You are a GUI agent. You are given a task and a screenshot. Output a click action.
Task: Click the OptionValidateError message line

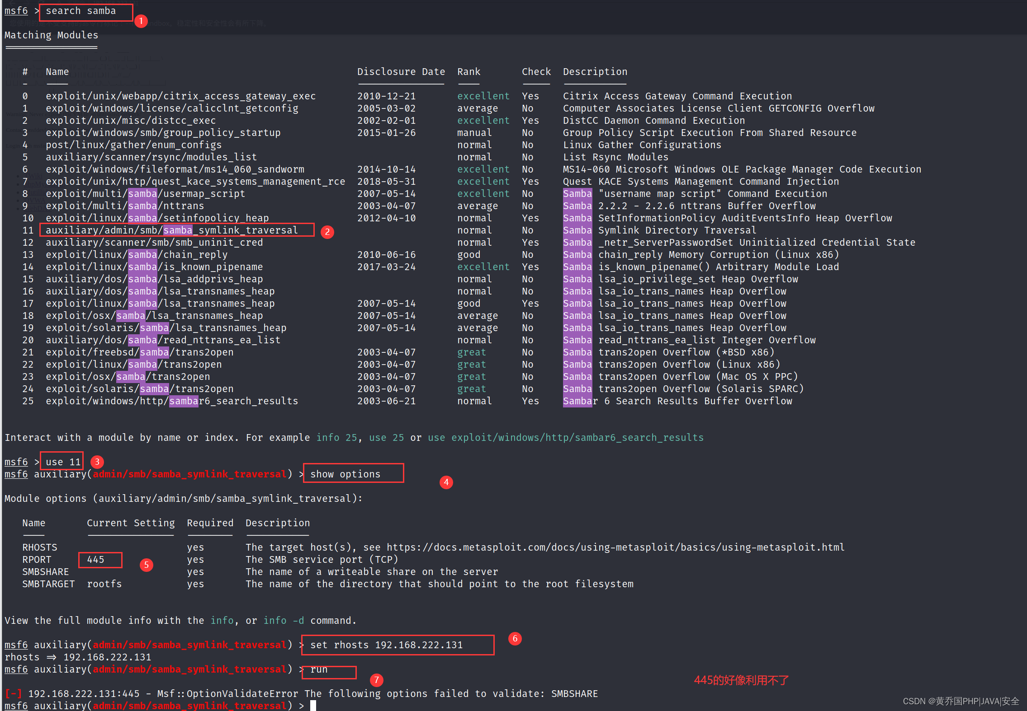[301, 694]
